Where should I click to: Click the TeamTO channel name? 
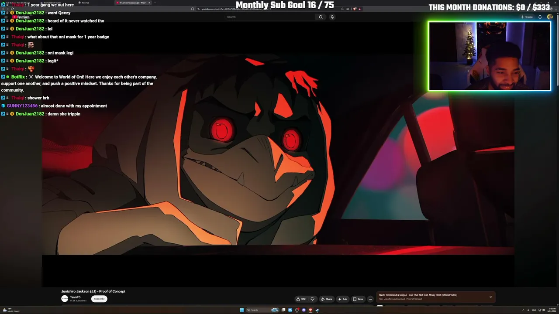(x=75, y=297)
